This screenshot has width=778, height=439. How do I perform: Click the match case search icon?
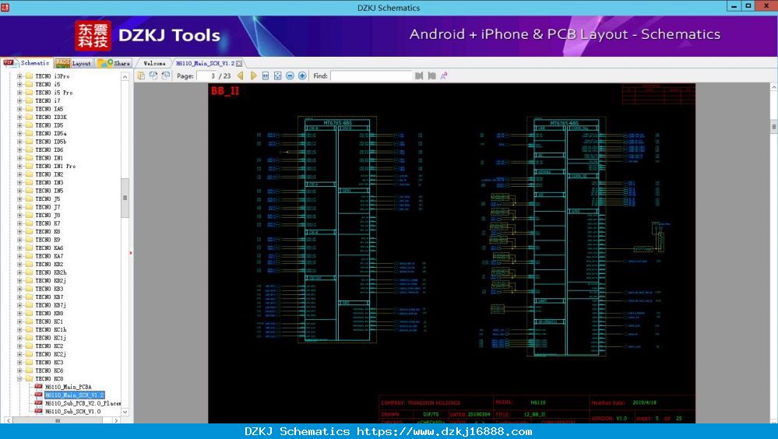pyautogui.click(x=444, y=76)
